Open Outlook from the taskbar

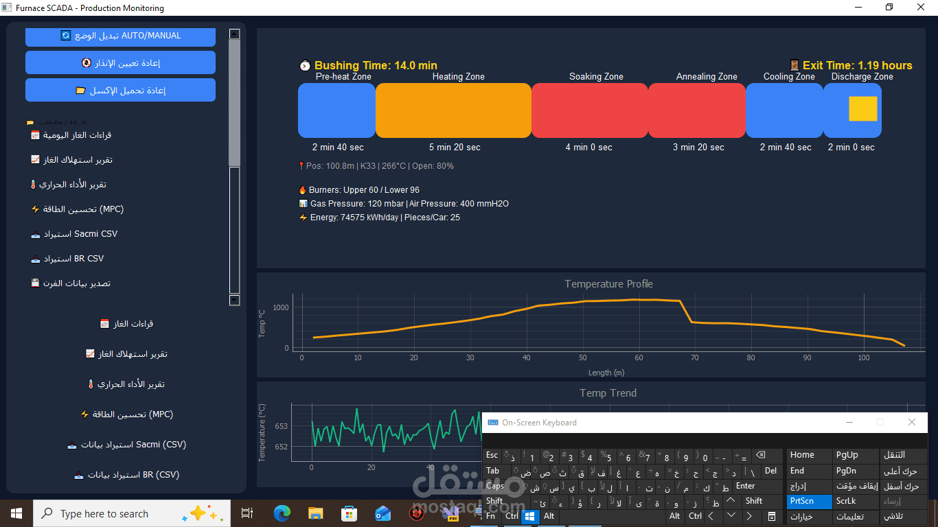tap(383, 513)
